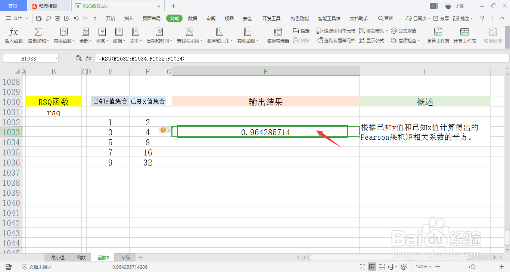Open the 其他函数 other functions icon
The width and height of the screenshot is (510, 272).
248,32
